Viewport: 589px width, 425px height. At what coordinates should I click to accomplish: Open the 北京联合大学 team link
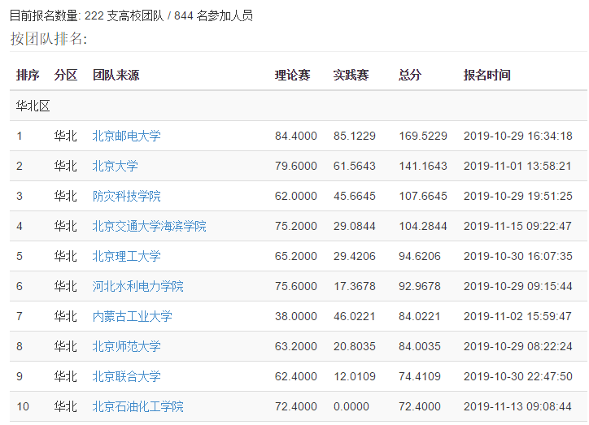pos(127,376)
